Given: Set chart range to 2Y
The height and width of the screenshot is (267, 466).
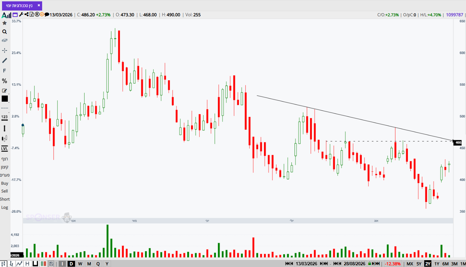Looking at the screenshot, I should click(x=428, y=264).
